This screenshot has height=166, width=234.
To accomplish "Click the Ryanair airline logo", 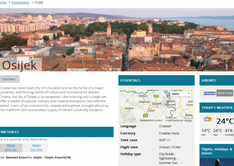I will (x=209, y=93).
